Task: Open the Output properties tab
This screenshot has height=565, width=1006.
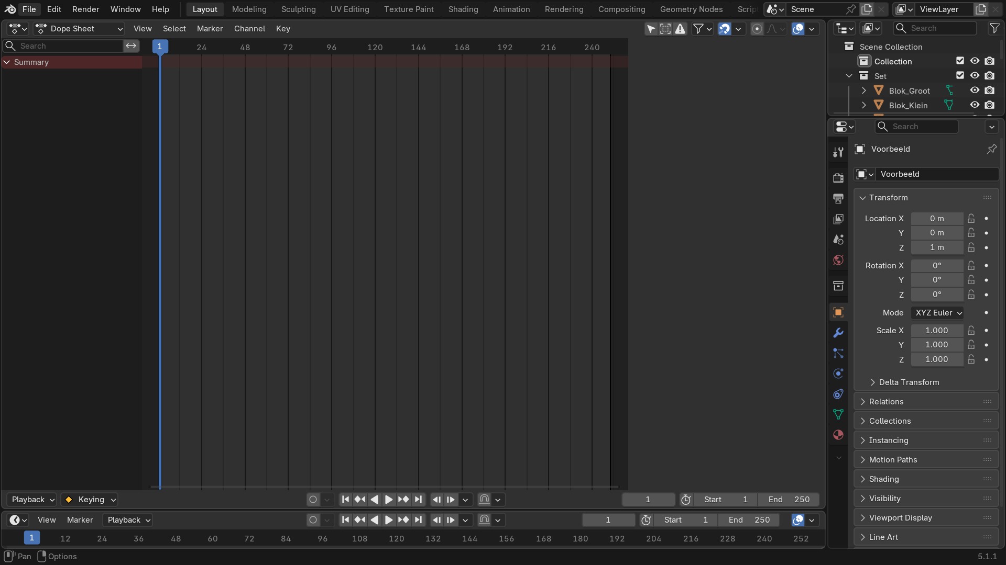Action: (x=838, y=198)
